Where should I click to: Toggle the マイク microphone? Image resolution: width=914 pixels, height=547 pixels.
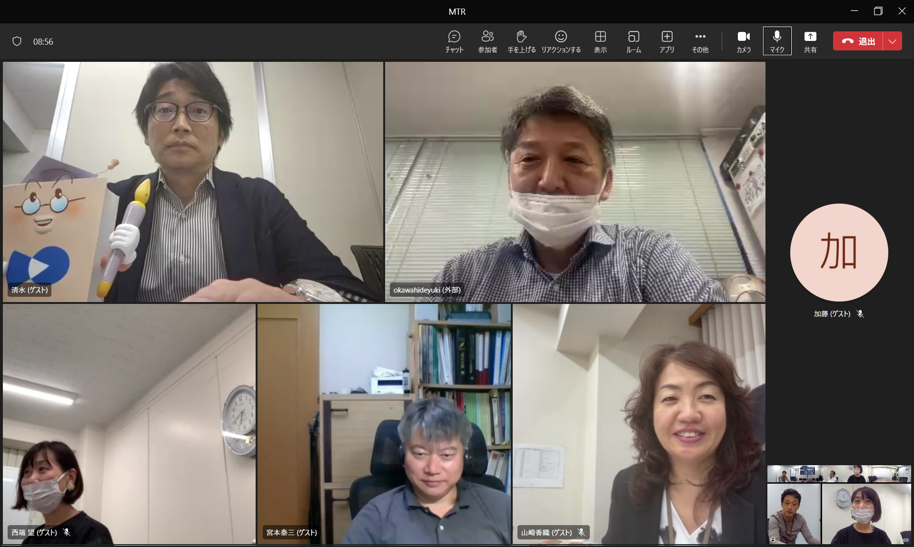[x=777, y=41]
